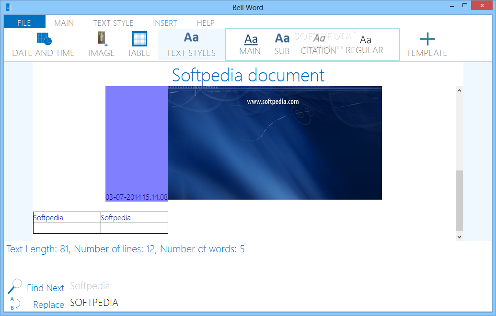Apply the Regular text style
496x316 pixels.
point(364,44)
